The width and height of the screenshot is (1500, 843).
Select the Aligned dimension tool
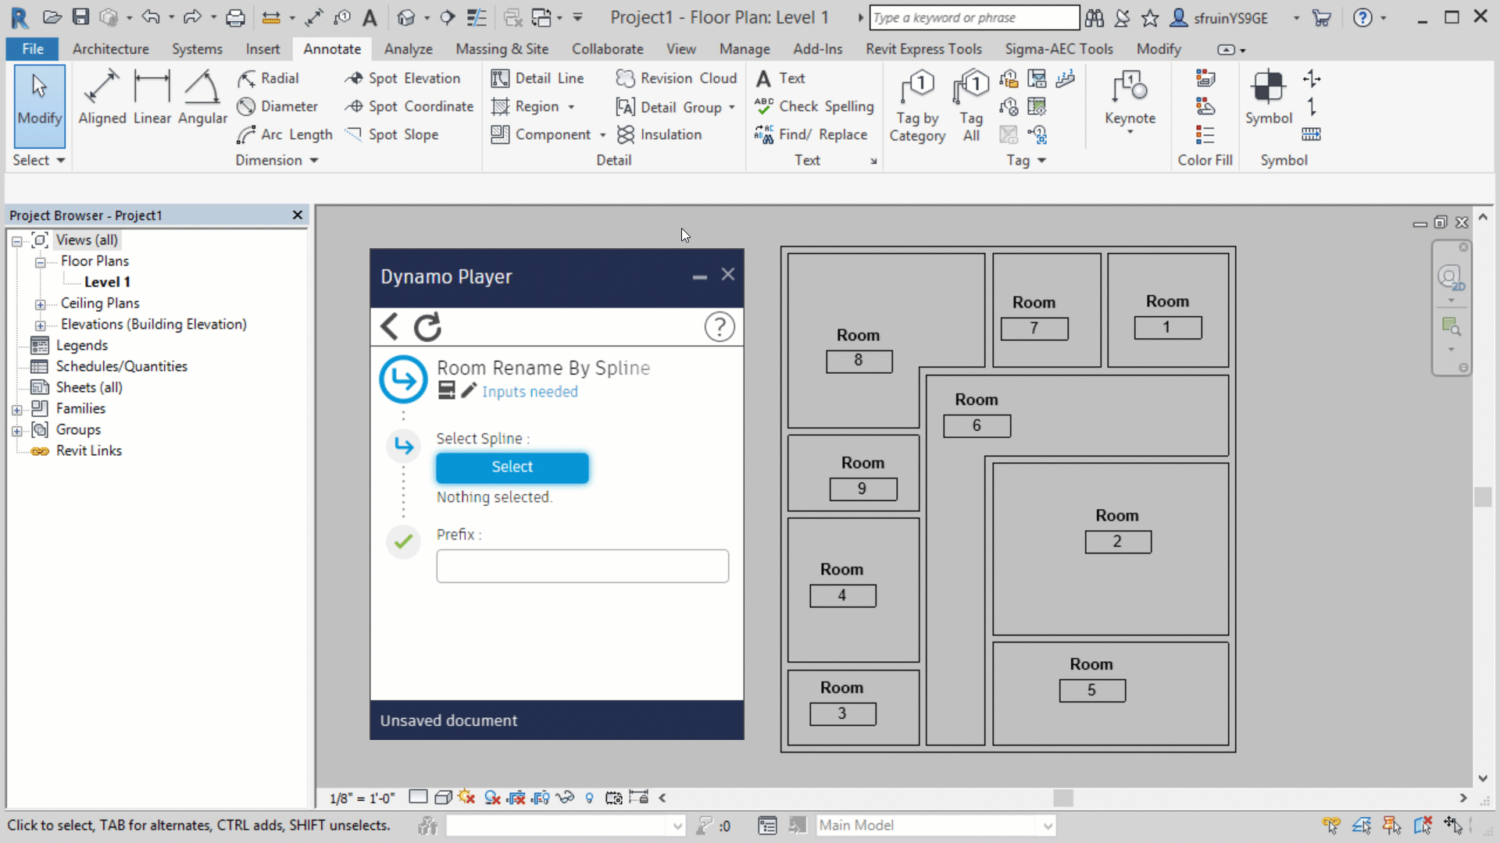click(x=102, y=98)
